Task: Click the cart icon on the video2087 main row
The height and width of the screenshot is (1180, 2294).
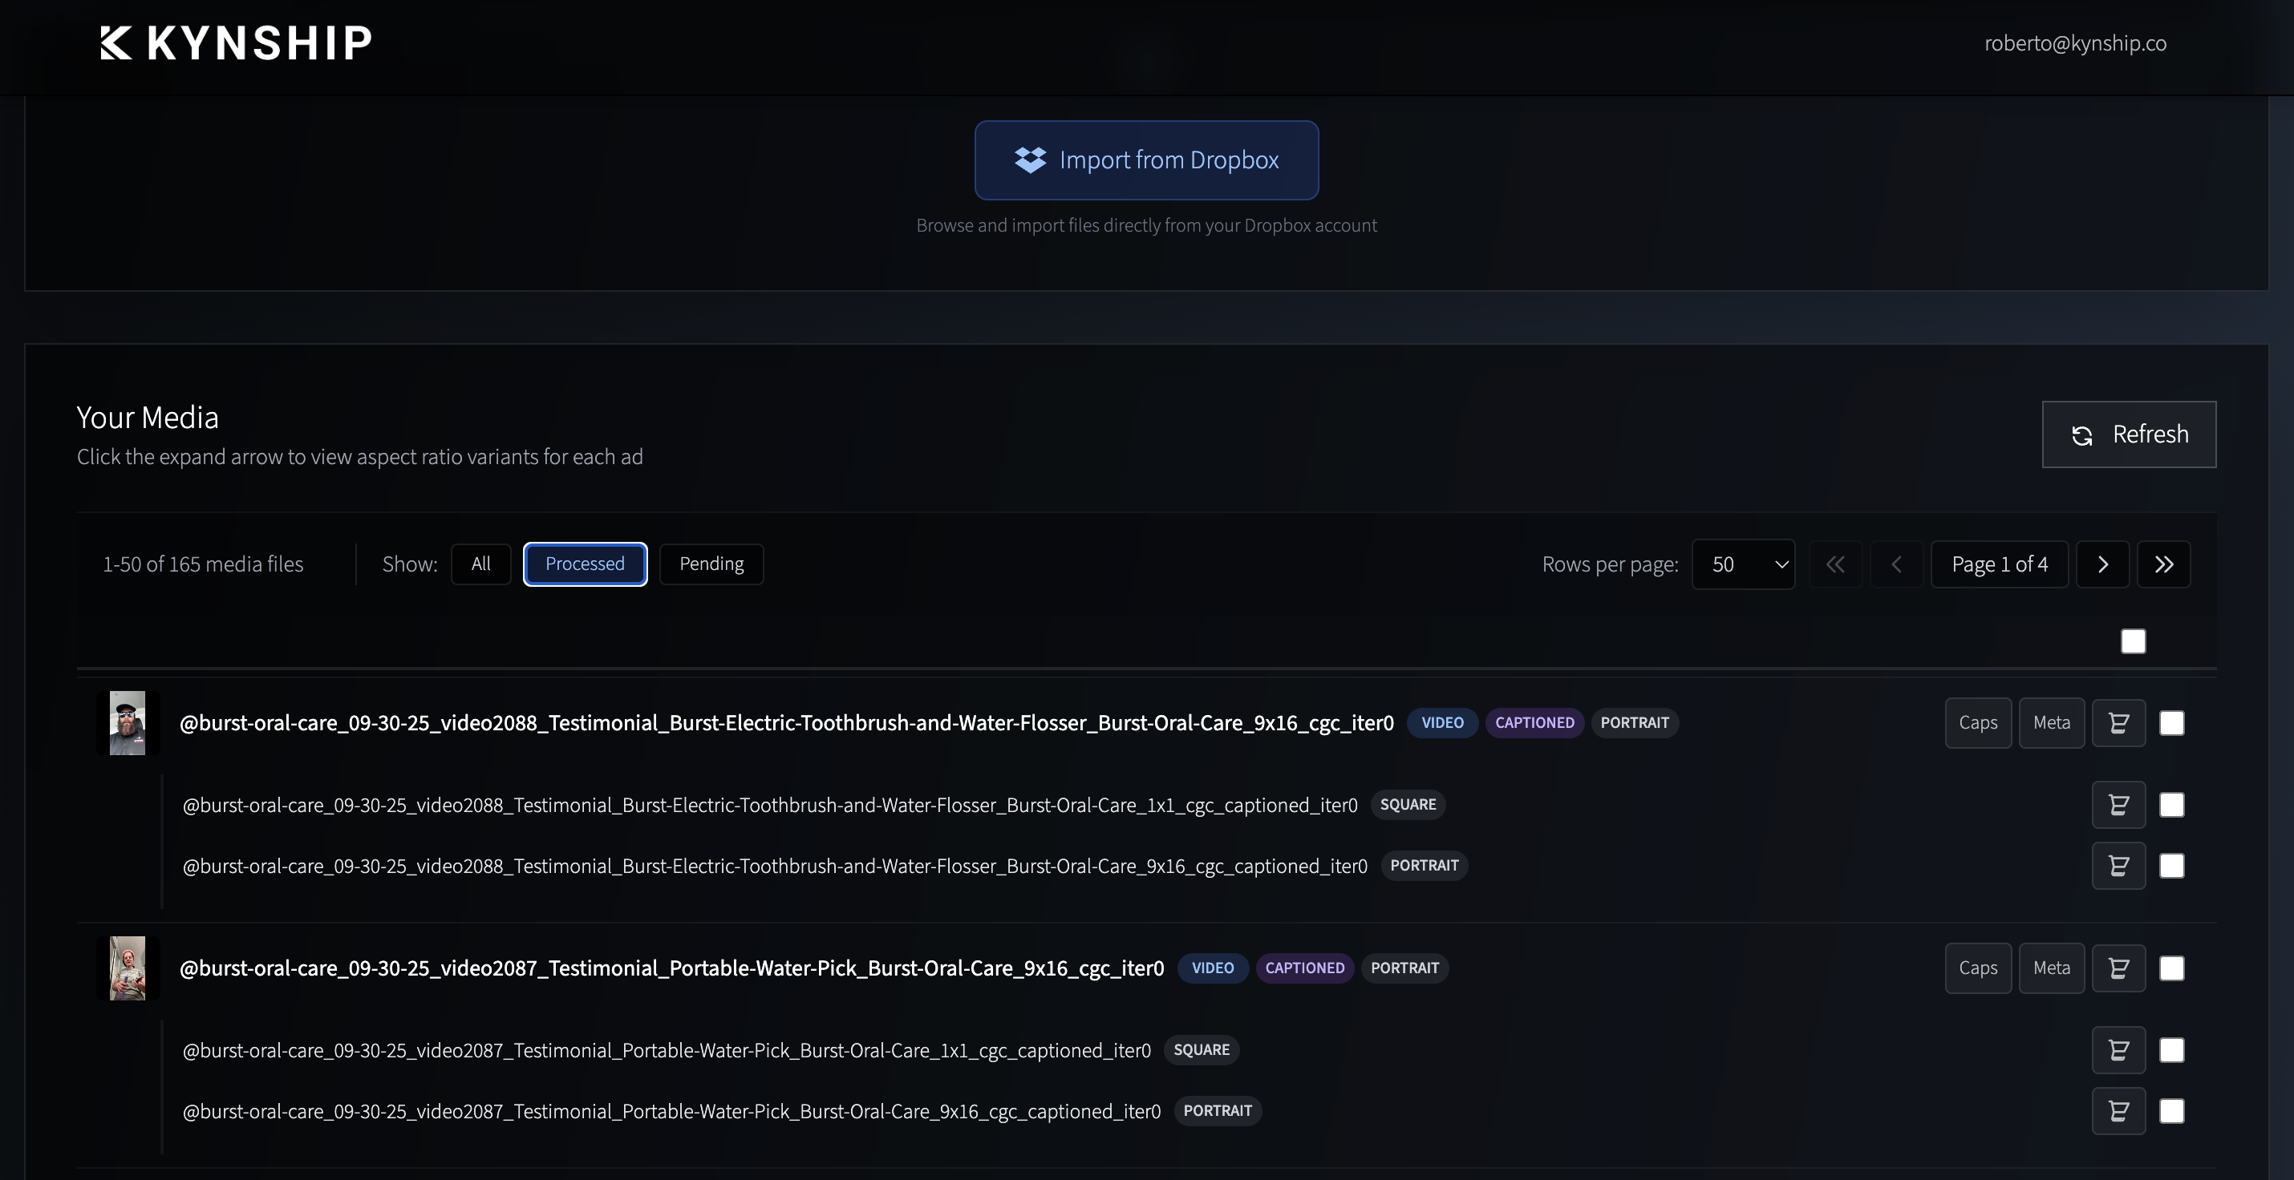Action: click(x=2118, y=968)
